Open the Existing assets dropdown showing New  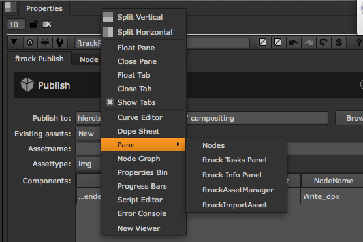(88, 134)
